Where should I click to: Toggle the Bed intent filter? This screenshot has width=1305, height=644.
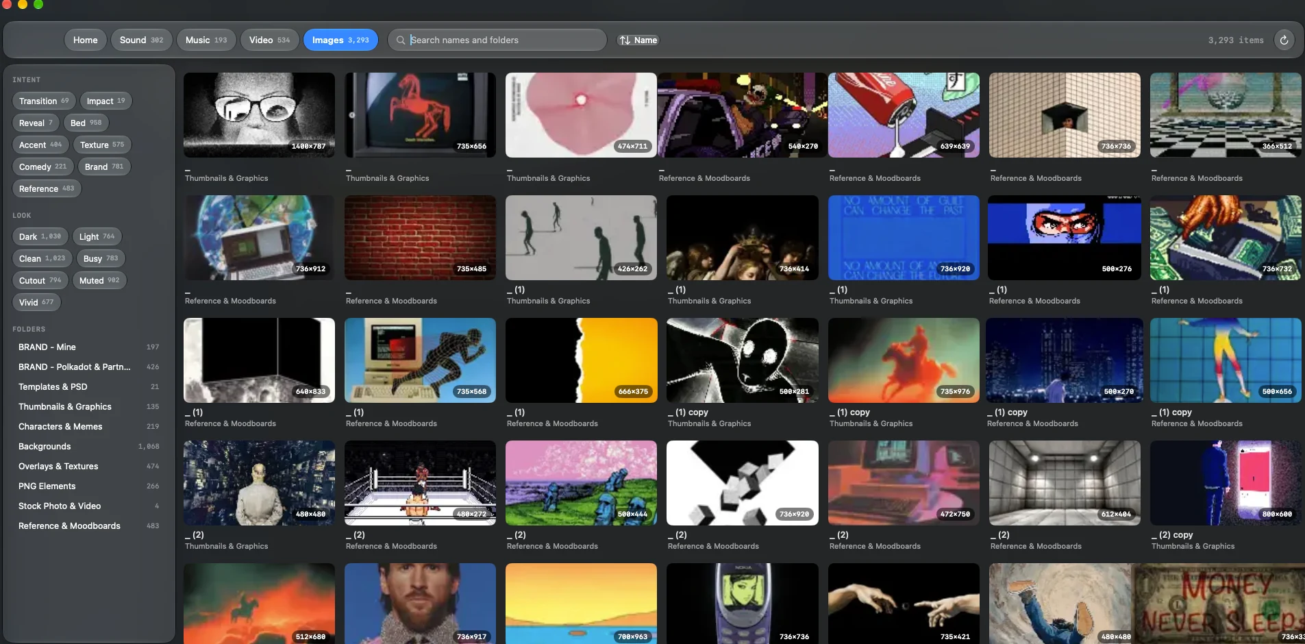(86, 123)
